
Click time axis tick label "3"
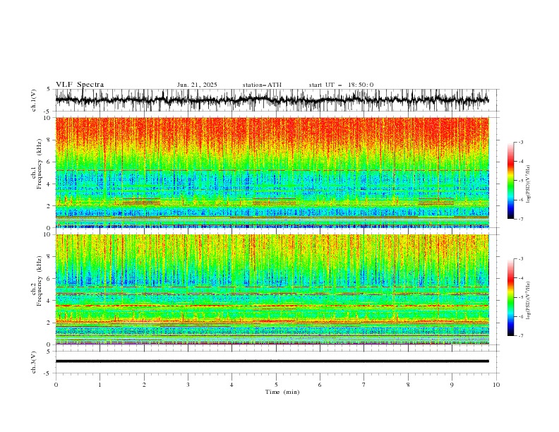pos(188,385)
